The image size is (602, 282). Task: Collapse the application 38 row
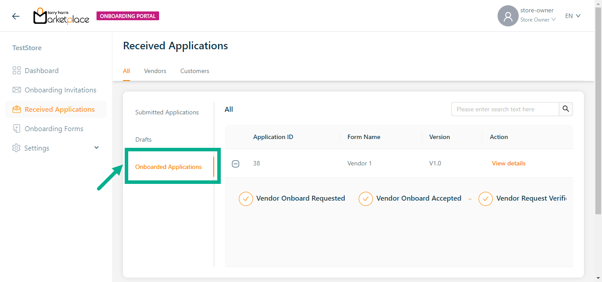[x=236, y=164]
